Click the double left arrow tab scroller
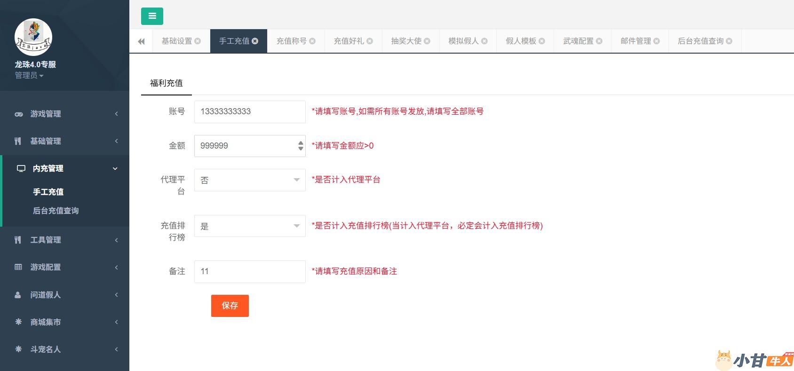 [x=141, y=41]
